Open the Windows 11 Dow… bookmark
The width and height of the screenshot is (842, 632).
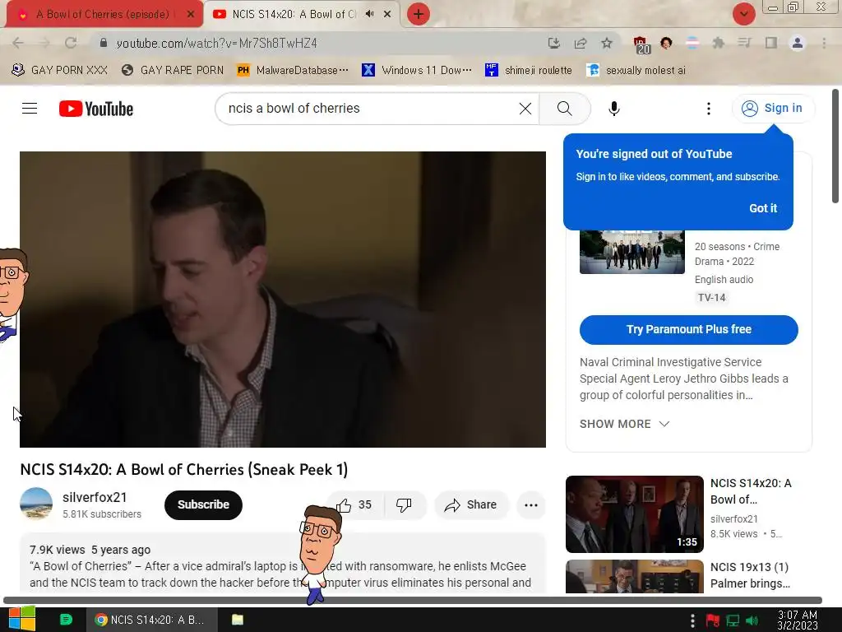[417, 71]
